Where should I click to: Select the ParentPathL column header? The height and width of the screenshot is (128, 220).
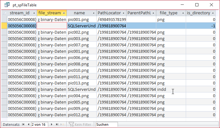[139, 13]
